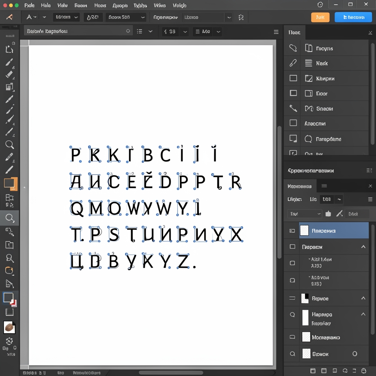Close the Mepиовиоа panel with the X
This screenshot has height=376, width=376.
(x=370, y=186)
